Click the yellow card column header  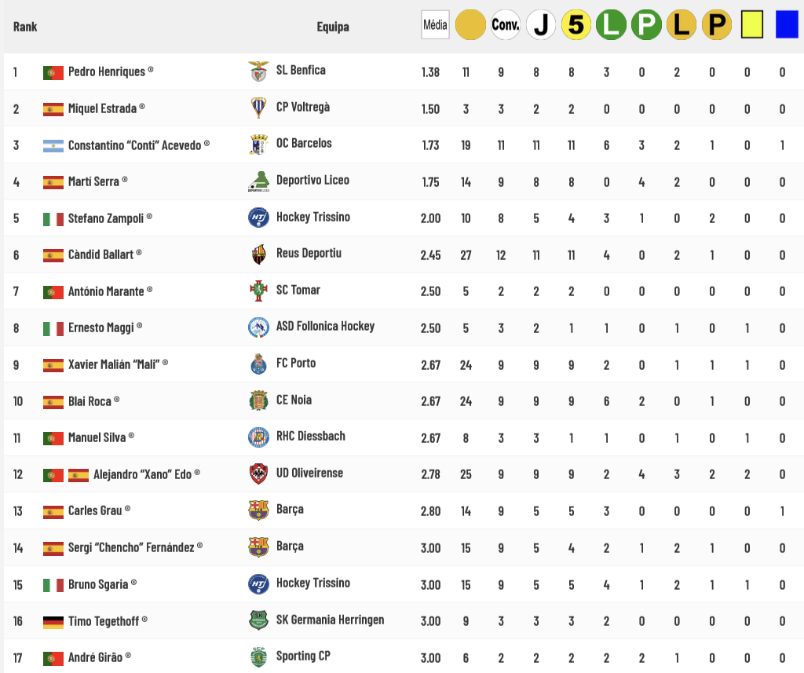coord(752,25)
